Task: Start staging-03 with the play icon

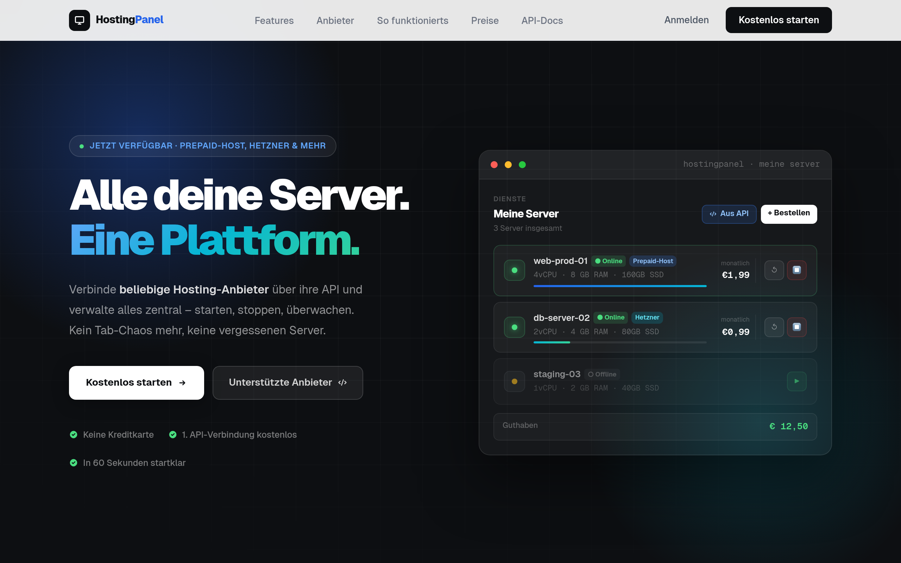Action: tap(797, 381)
